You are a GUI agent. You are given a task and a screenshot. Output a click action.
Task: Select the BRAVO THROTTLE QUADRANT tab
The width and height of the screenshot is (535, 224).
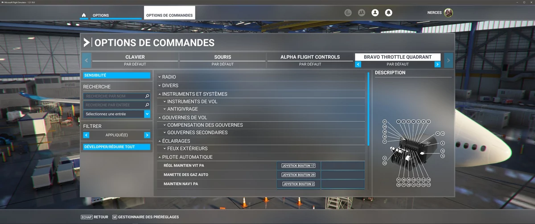398,57
